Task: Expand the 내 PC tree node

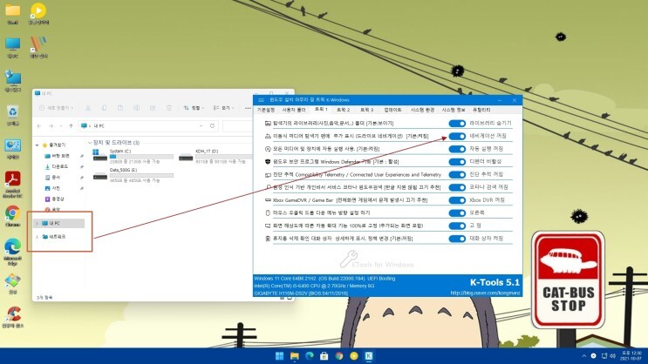Action: pos(38,223)
